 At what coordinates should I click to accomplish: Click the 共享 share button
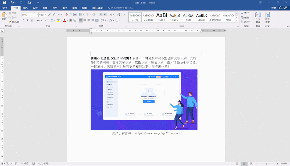pyautogui.click(x=283, y=8)
